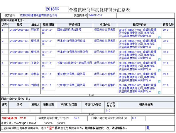
Task: Click score 99.0 in row GYSFP-2018-111
Action: click(166, 74)
